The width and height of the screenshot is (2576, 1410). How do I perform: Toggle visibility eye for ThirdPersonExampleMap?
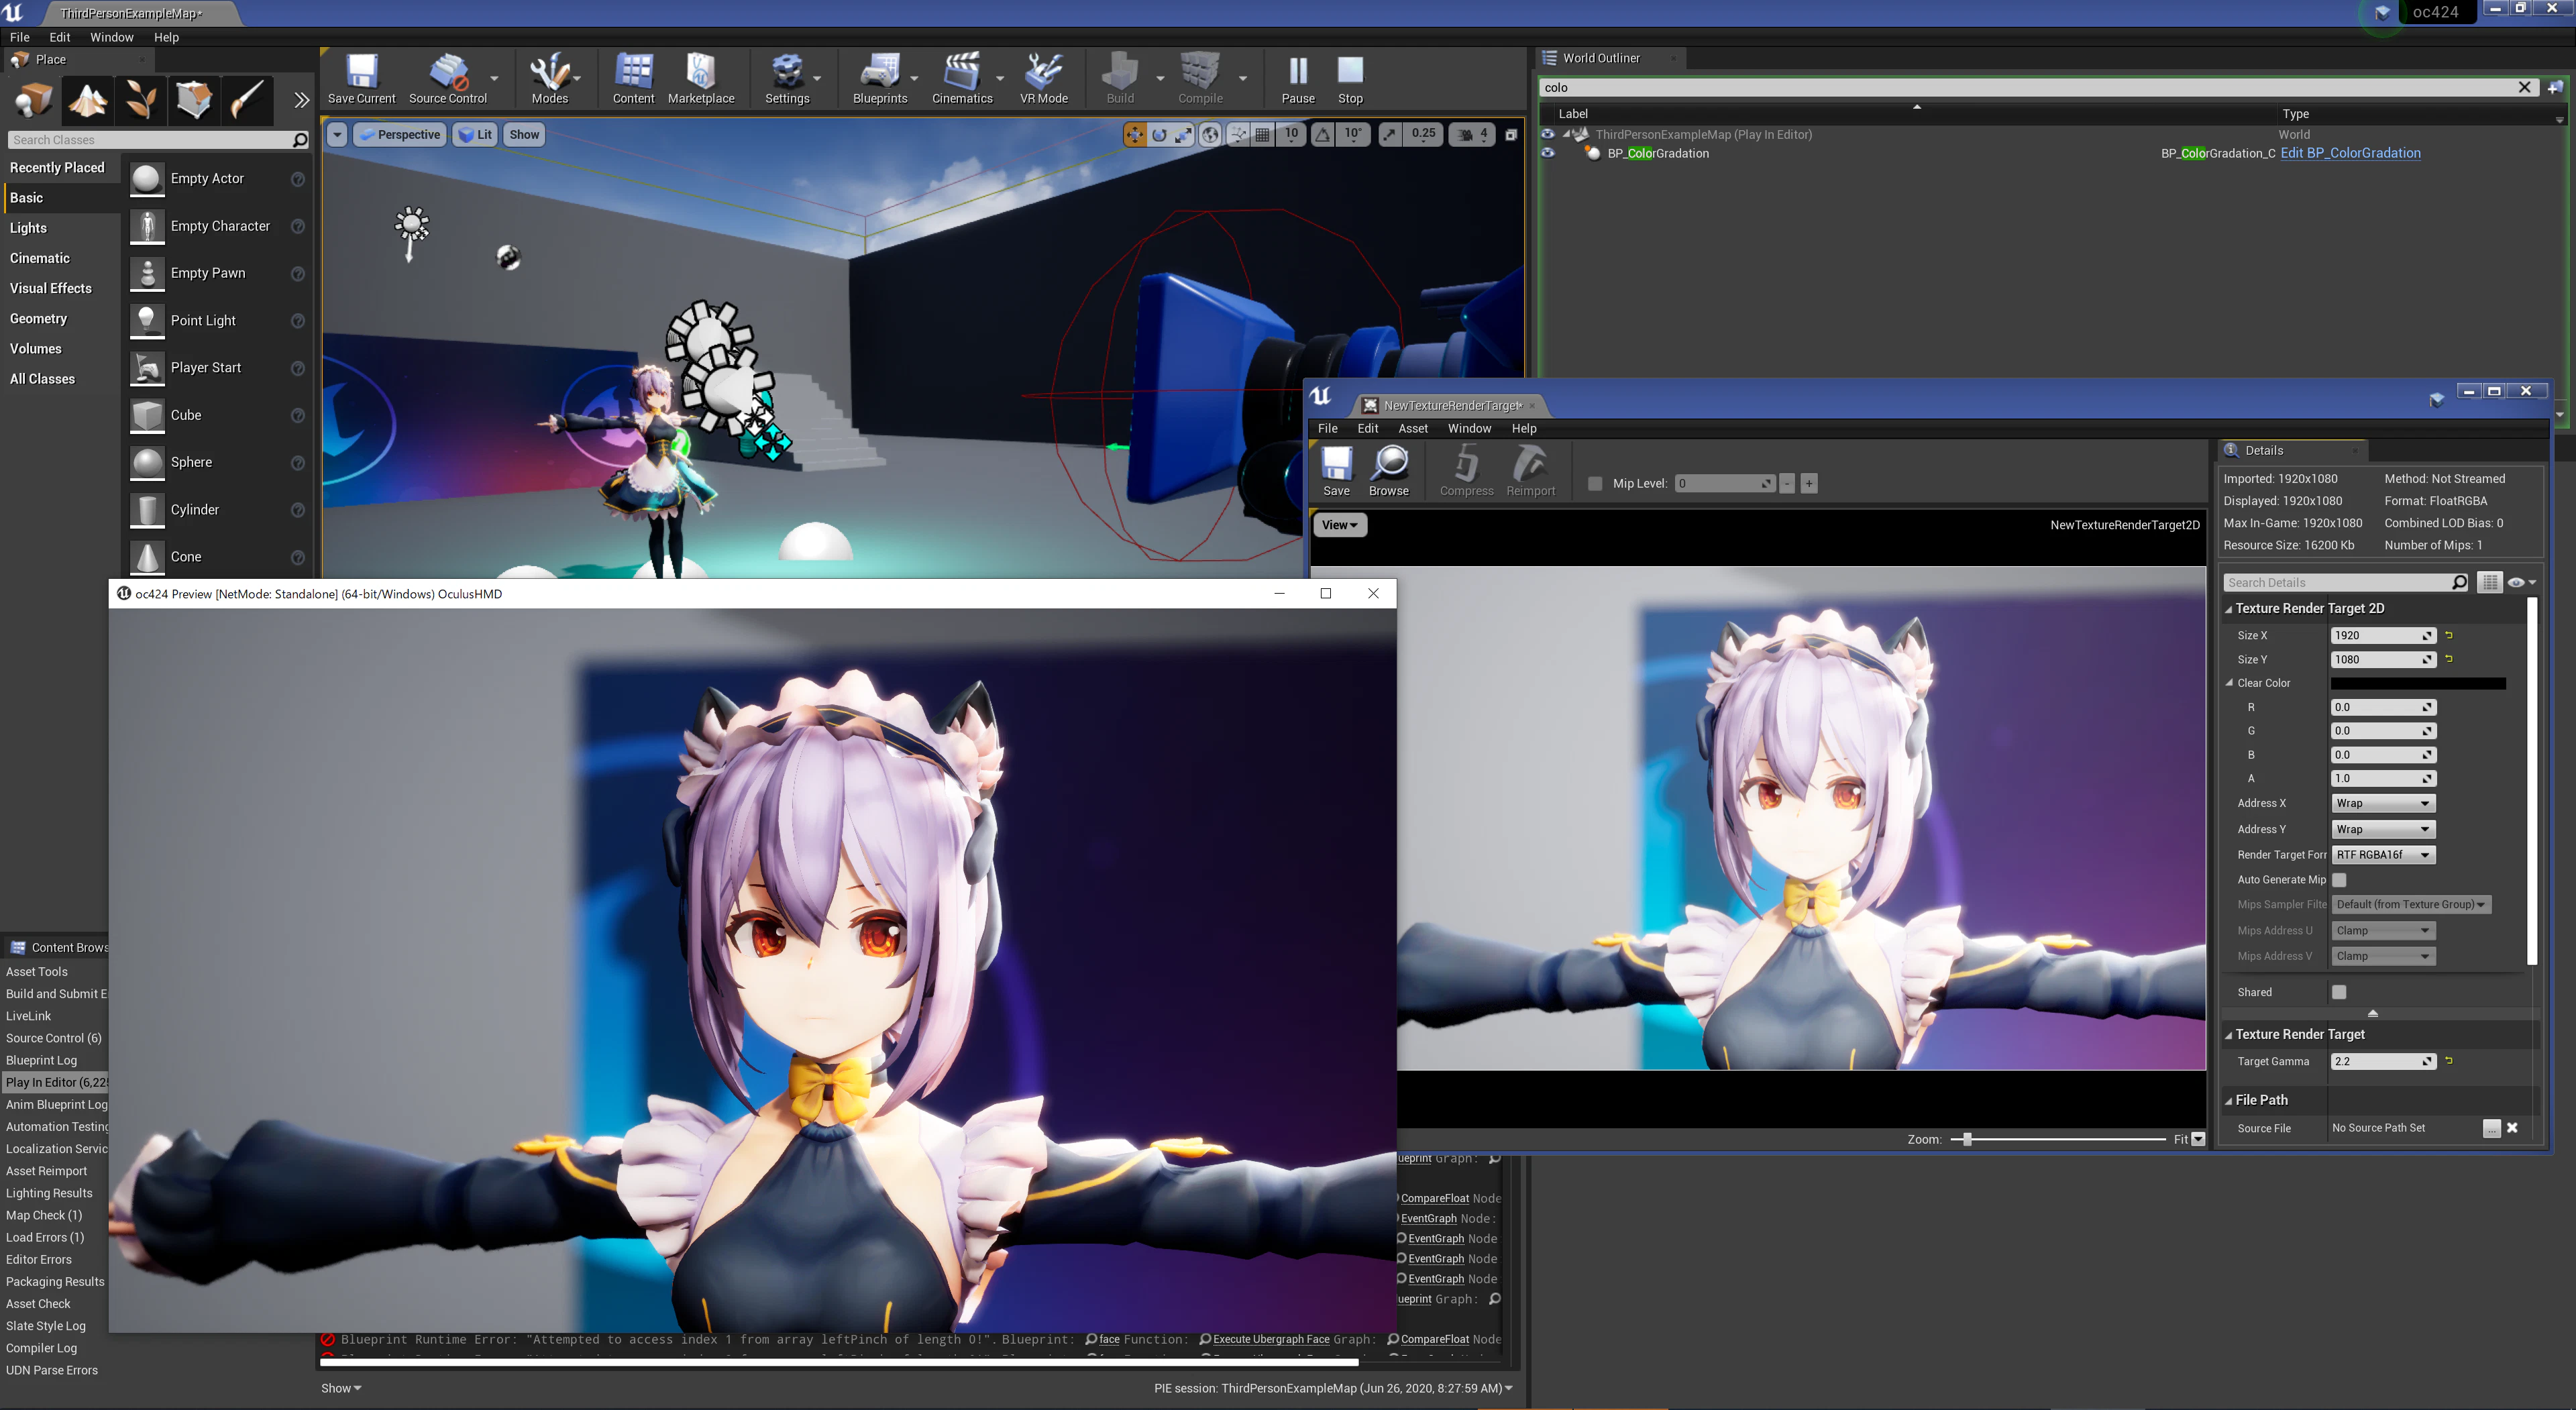1548,134
